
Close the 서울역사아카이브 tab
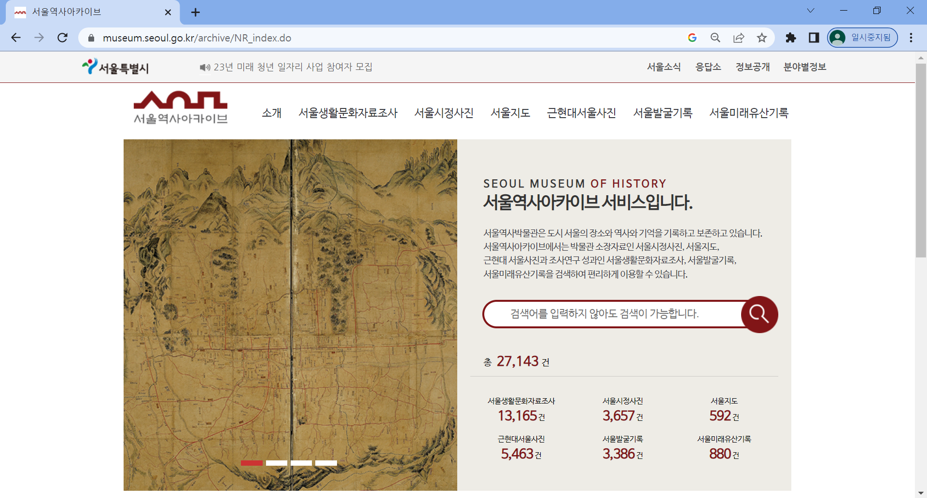tap(168, 13)
